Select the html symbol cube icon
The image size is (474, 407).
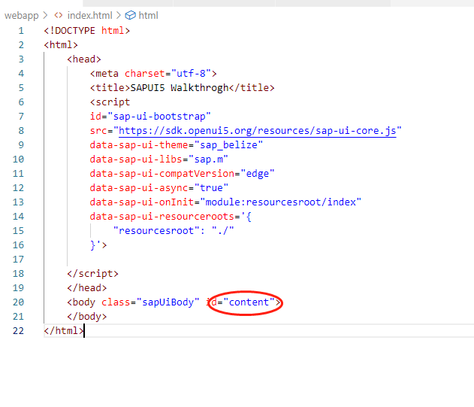click(x=130, y=16)
